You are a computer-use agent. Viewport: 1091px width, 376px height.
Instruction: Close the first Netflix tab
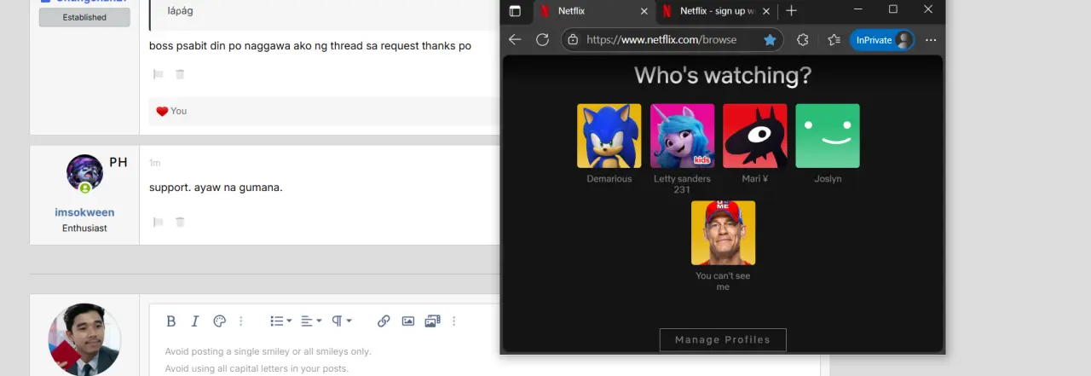pos(644,11)
